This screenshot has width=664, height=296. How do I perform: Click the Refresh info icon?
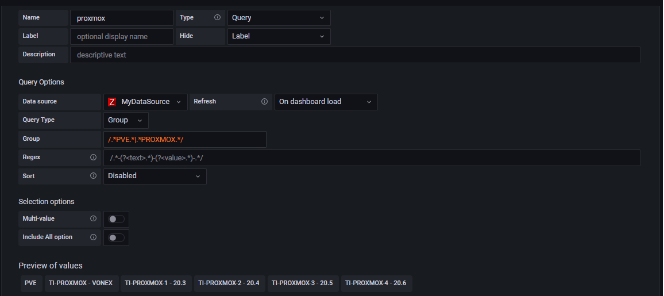[264, 102]
